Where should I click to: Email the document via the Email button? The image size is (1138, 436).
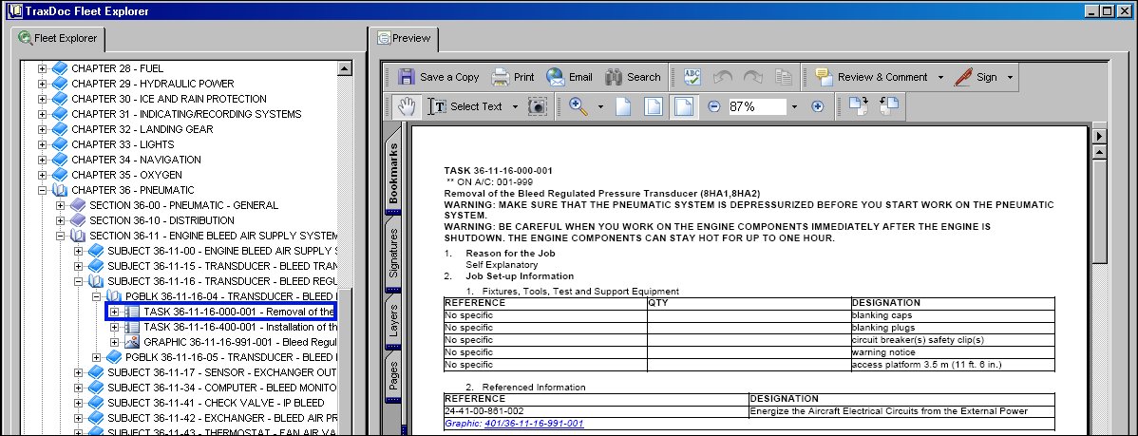(x=569, y=77)
